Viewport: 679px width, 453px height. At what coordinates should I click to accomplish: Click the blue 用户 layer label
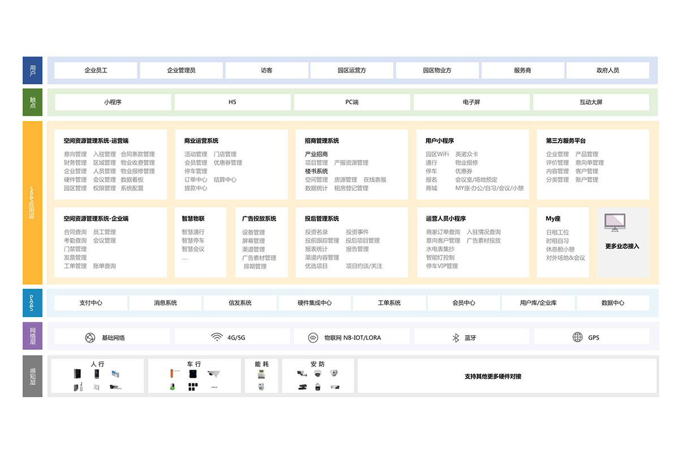point(32,71)
